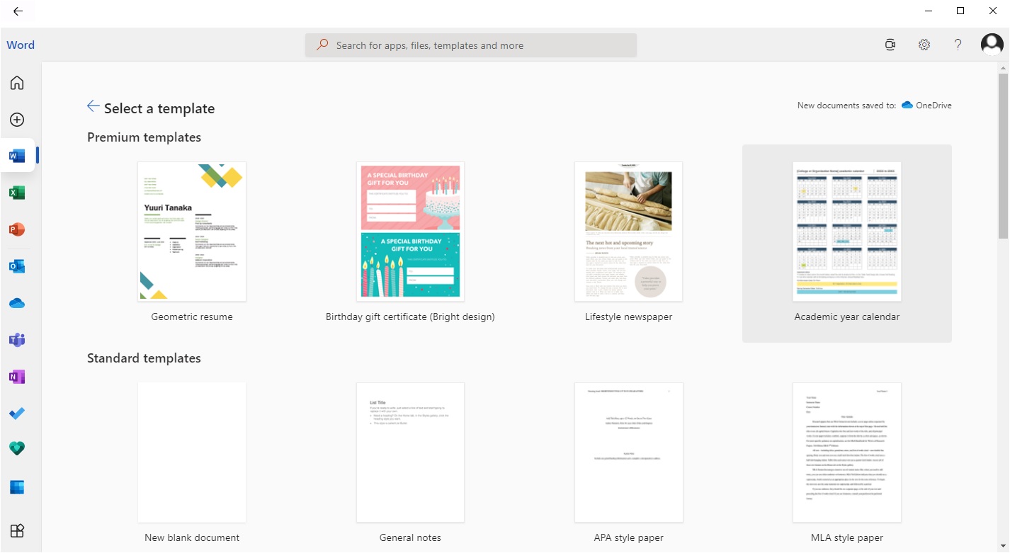Open the To Do app
Viewport: 1010px width, 553px height.
pyautogui.click(x=16, y=413)
